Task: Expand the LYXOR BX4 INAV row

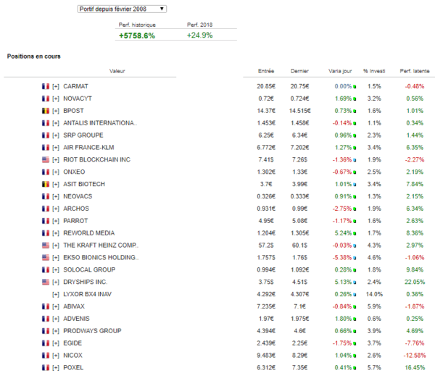Action: (56, 294)
